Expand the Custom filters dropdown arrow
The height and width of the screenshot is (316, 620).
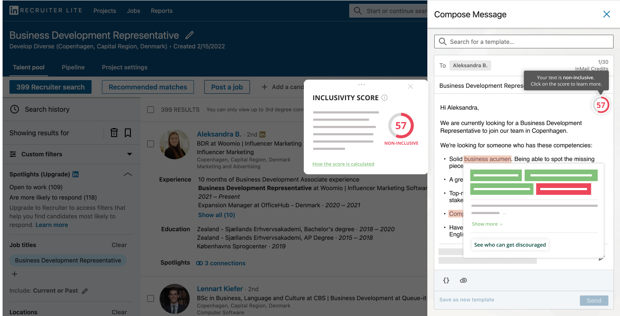pos(130,154)
